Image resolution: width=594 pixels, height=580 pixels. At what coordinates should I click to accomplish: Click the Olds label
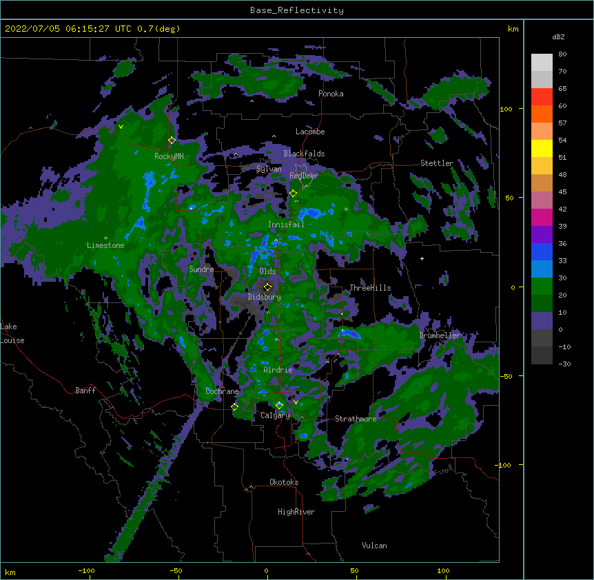tap(267, 271)
